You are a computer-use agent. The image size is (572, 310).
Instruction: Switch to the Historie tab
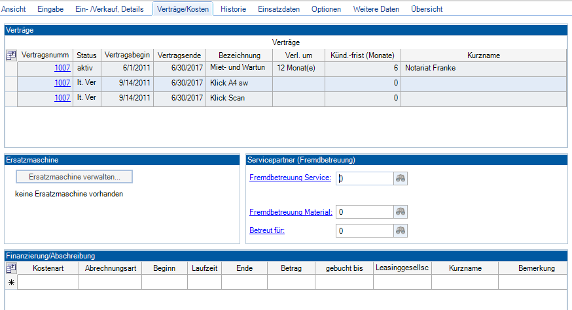coord(234,9)
